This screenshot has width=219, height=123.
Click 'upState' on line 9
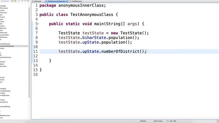91,42
